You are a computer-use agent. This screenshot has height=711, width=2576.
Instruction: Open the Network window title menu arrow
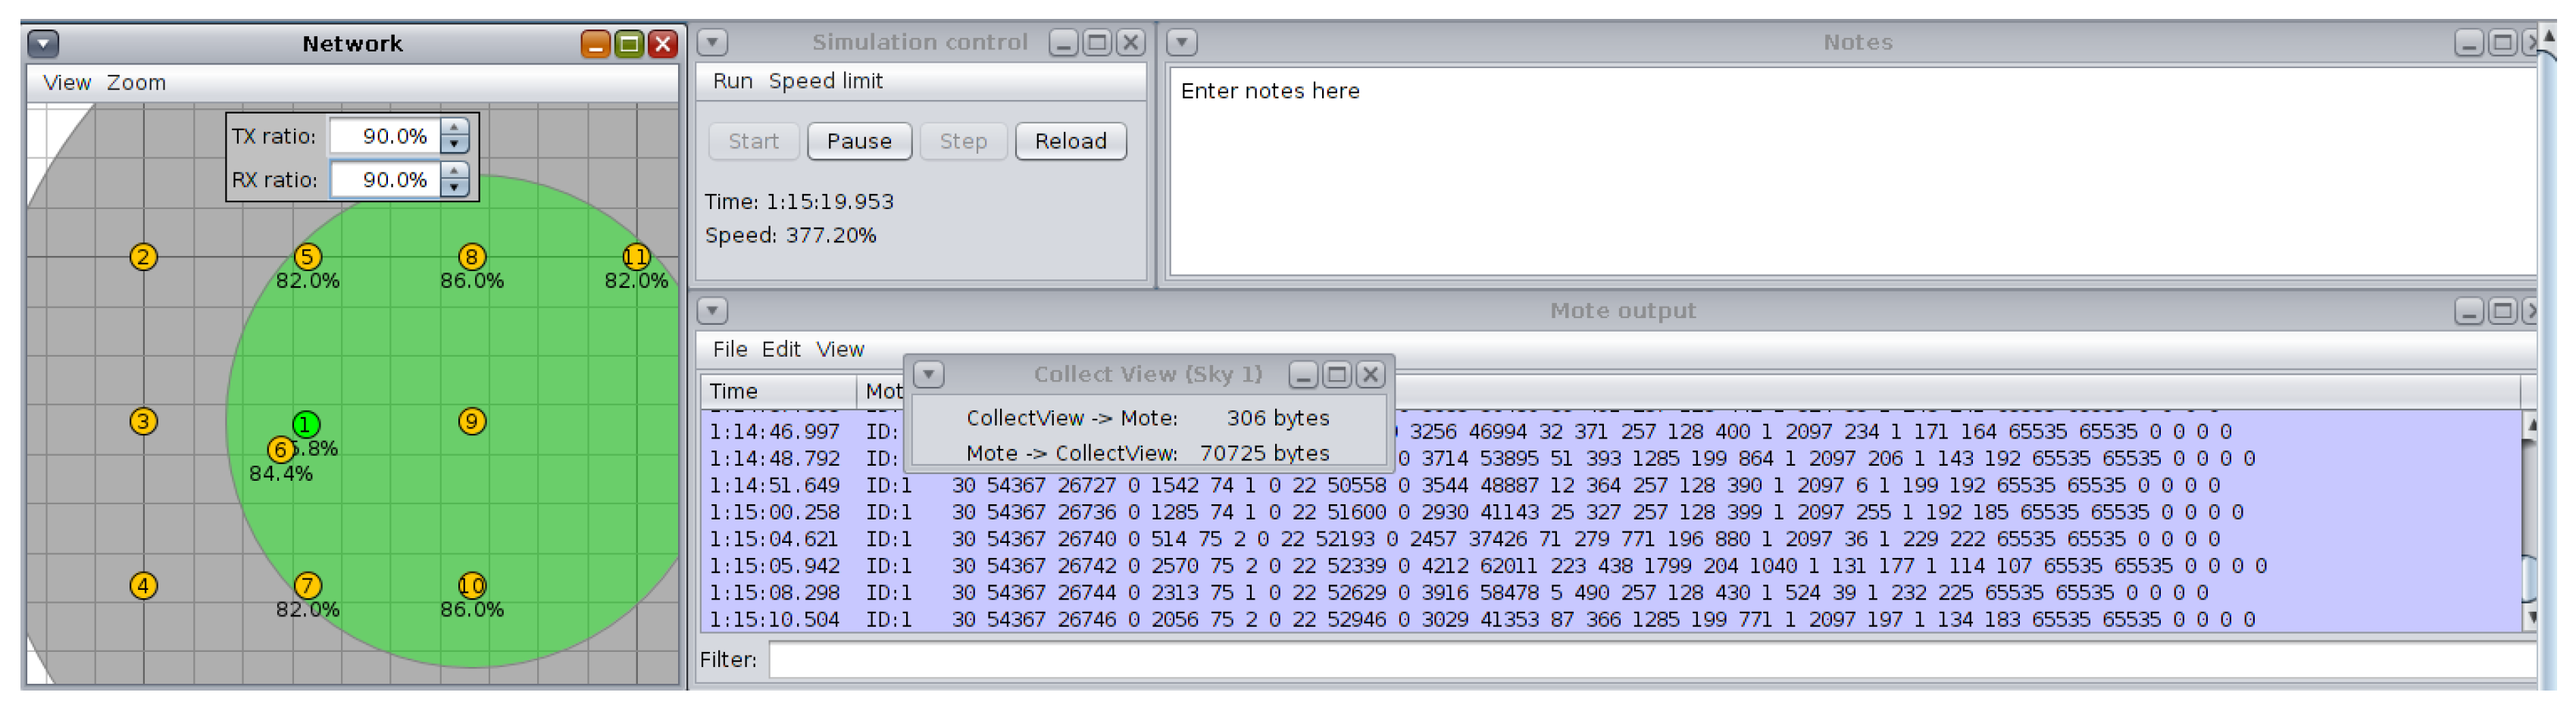click(43, 44)
